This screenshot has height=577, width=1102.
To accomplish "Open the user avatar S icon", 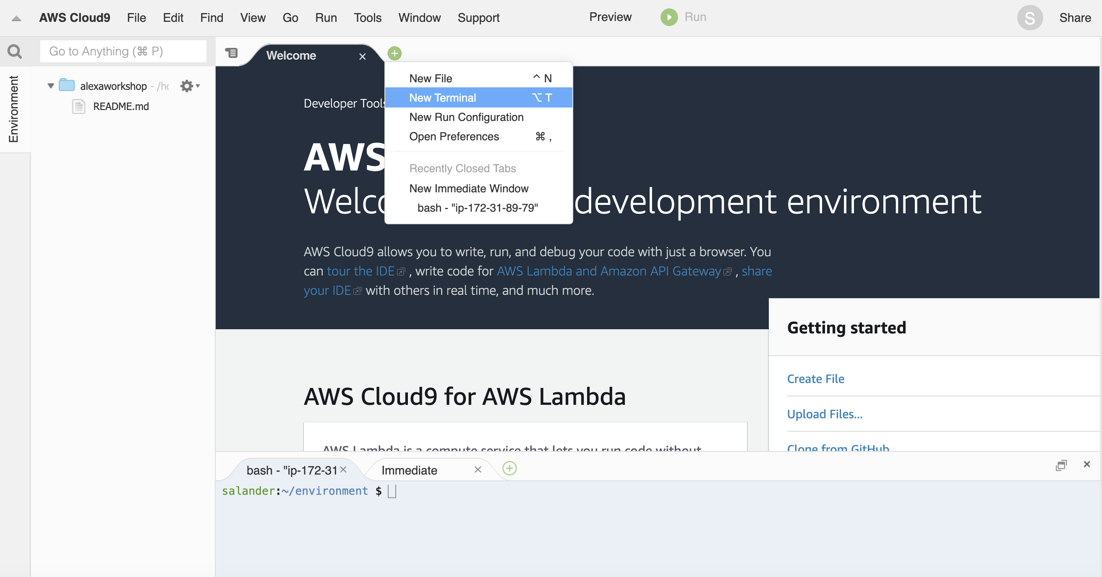I will click(x=1030, y=18).
